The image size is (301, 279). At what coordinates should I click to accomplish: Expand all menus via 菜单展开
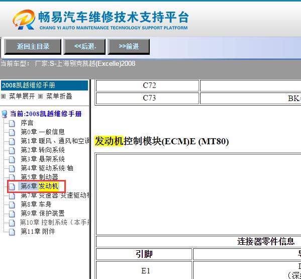pyautogui.click(x=22, y=96)
